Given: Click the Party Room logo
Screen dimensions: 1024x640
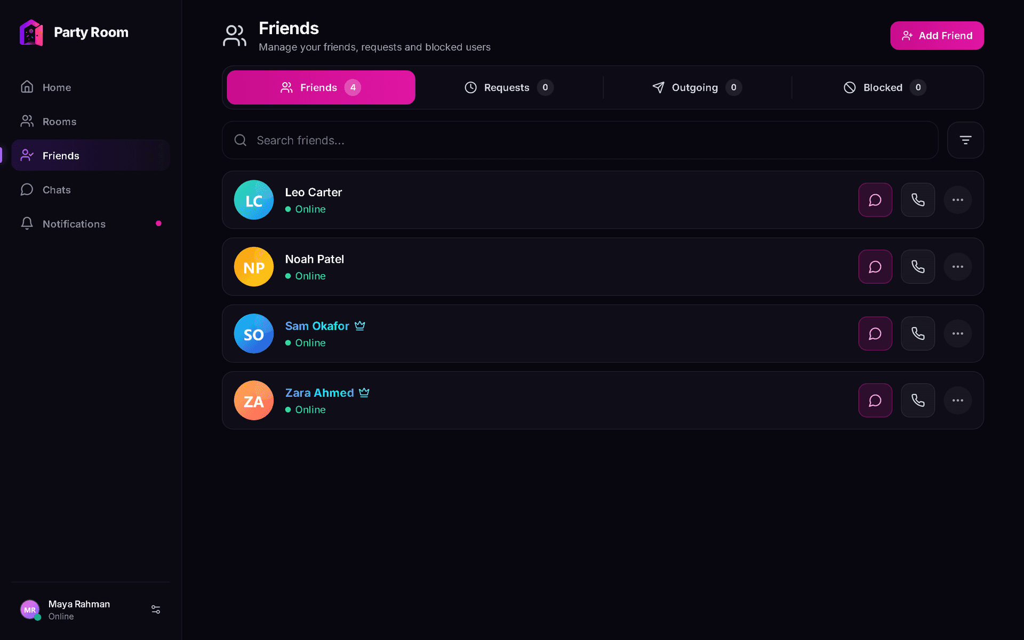Looking at the screenshot, I should tap(31, 33).
